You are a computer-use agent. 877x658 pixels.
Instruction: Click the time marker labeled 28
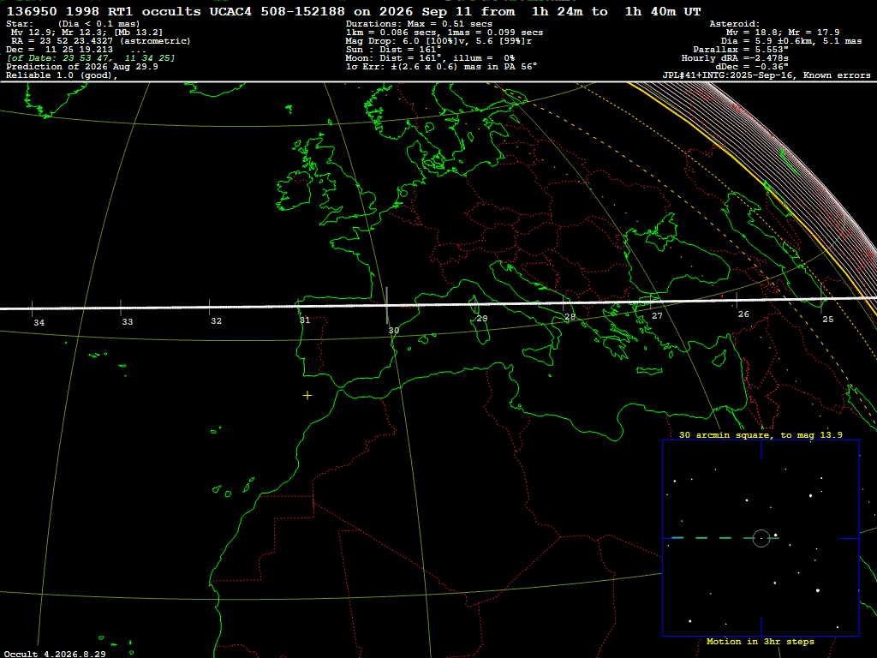pos(570,317)
